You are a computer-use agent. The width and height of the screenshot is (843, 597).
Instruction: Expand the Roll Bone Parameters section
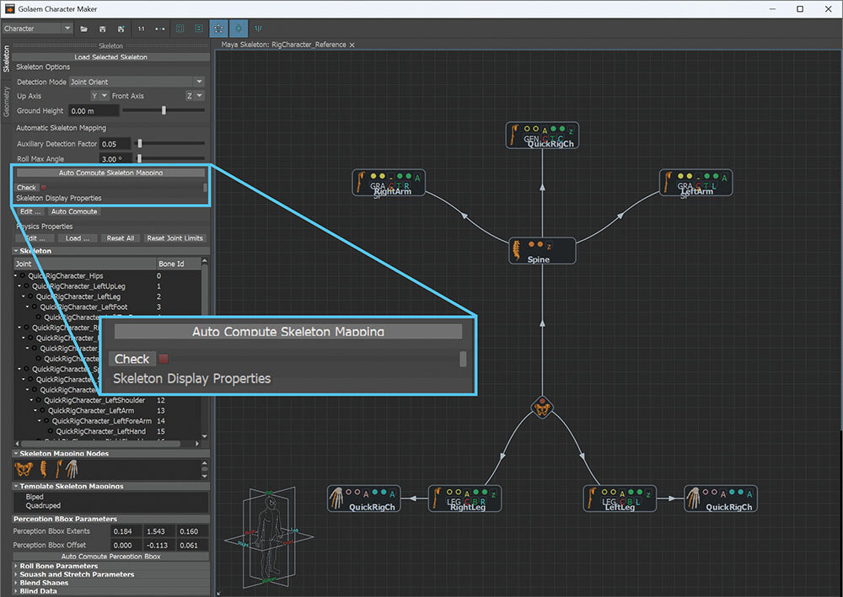(16, 566)
